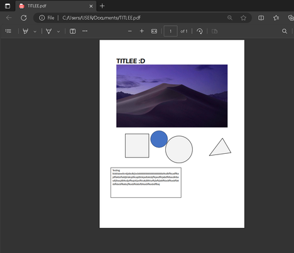
Task: Toggle page view layout
Action: click(73, 31)
